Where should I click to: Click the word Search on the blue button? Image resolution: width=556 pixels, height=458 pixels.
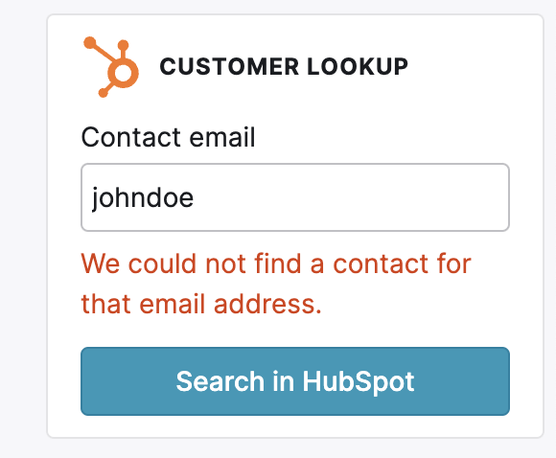pyautogui.click(x=220, y=381)
